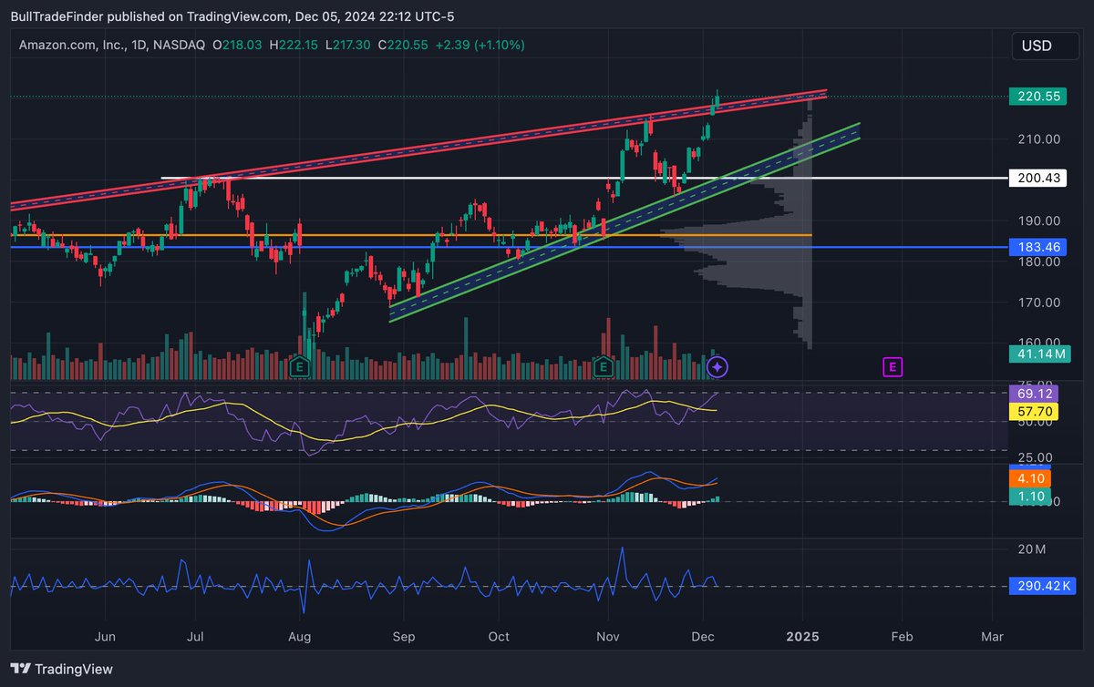Select the purple E future earnings icon
The width and height of the screenshot is (1094, 687).
892,366
